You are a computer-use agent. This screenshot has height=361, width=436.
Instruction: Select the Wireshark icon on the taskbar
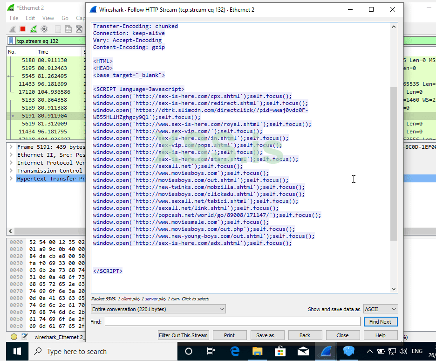tap(326, 351)
